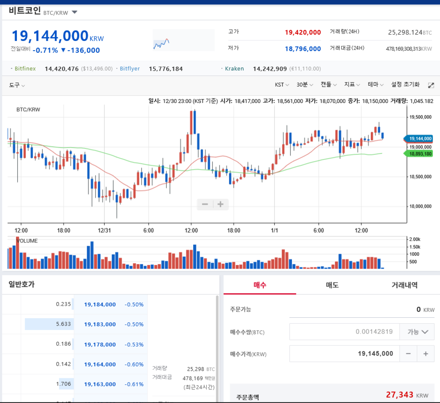Switch to the 매도 sell tab

pyautogui.click(x=332, y=285)
